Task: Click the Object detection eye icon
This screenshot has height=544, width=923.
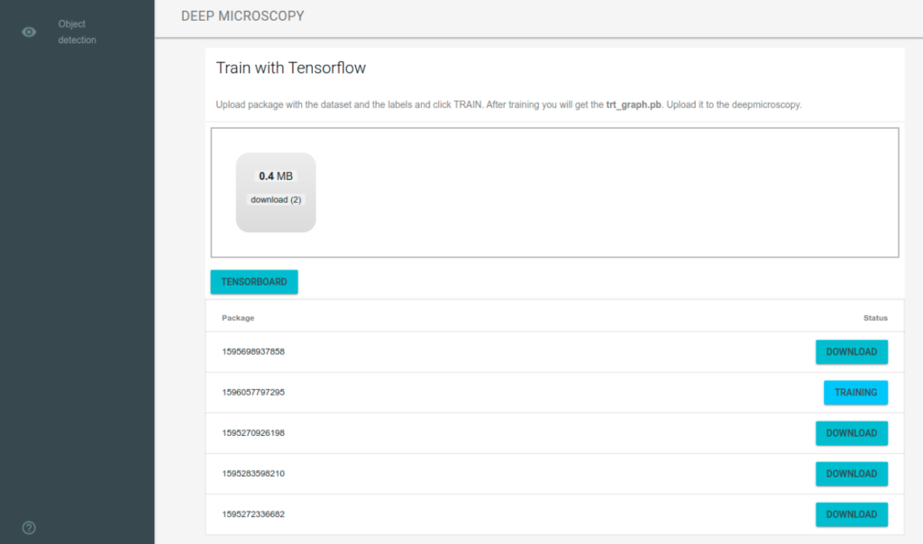Action: 29,32
